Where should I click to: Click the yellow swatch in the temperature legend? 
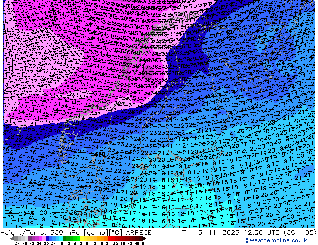[x=82, y=238]
